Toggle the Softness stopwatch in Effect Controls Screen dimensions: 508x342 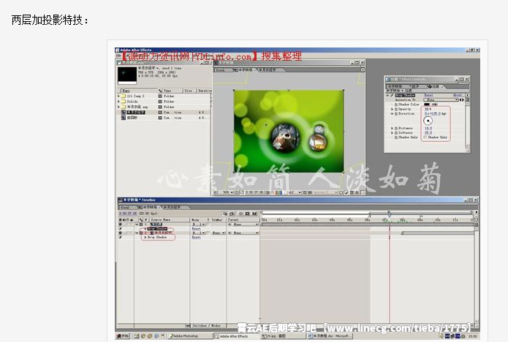(x=396, y=133)
